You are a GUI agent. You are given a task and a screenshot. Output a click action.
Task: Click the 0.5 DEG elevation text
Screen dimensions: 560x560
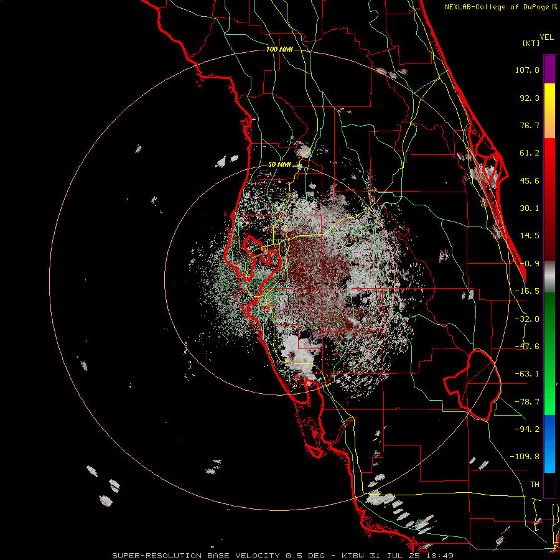(x=305, y=556)
